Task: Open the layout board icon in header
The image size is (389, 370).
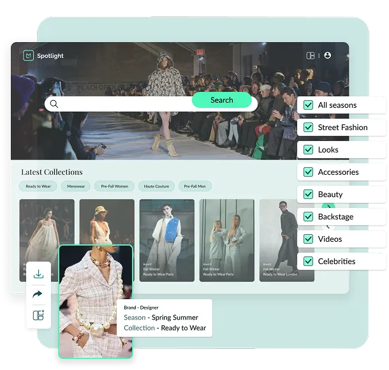Action: pos(311,56)
